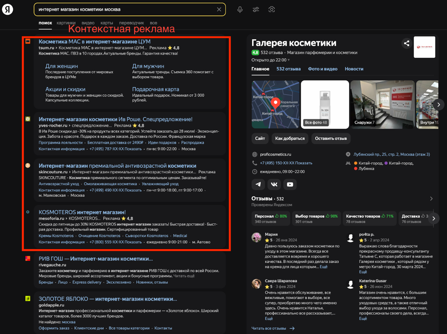Image resolution: width=447 pixels, height=334 pixels.
Task: Select the 532 отзыва card tab
Action: (x=289, y=69)
